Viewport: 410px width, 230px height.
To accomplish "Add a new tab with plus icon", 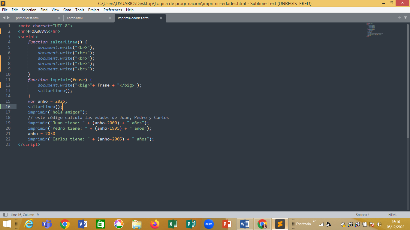I will [400, 18].
